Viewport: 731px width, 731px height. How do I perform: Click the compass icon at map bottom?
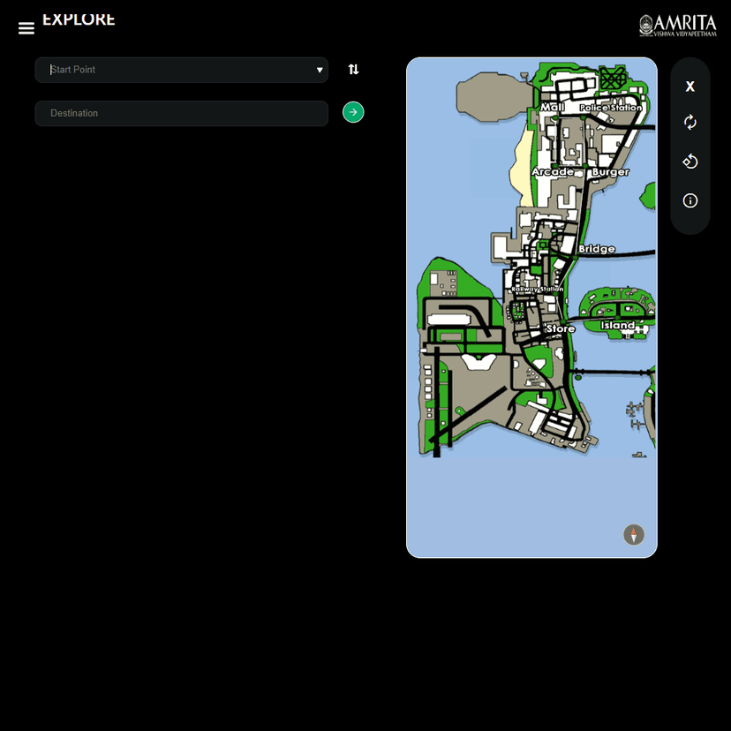pyautogui.click(x=634, y=534)
